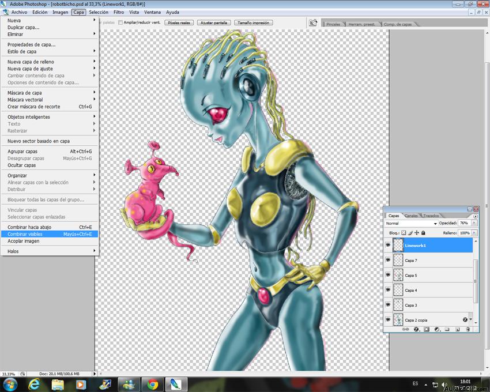Select the Capa 5 layer thumbnail
Image resolution: width=490 pixels, height=392 pixels.
[398, 275]
